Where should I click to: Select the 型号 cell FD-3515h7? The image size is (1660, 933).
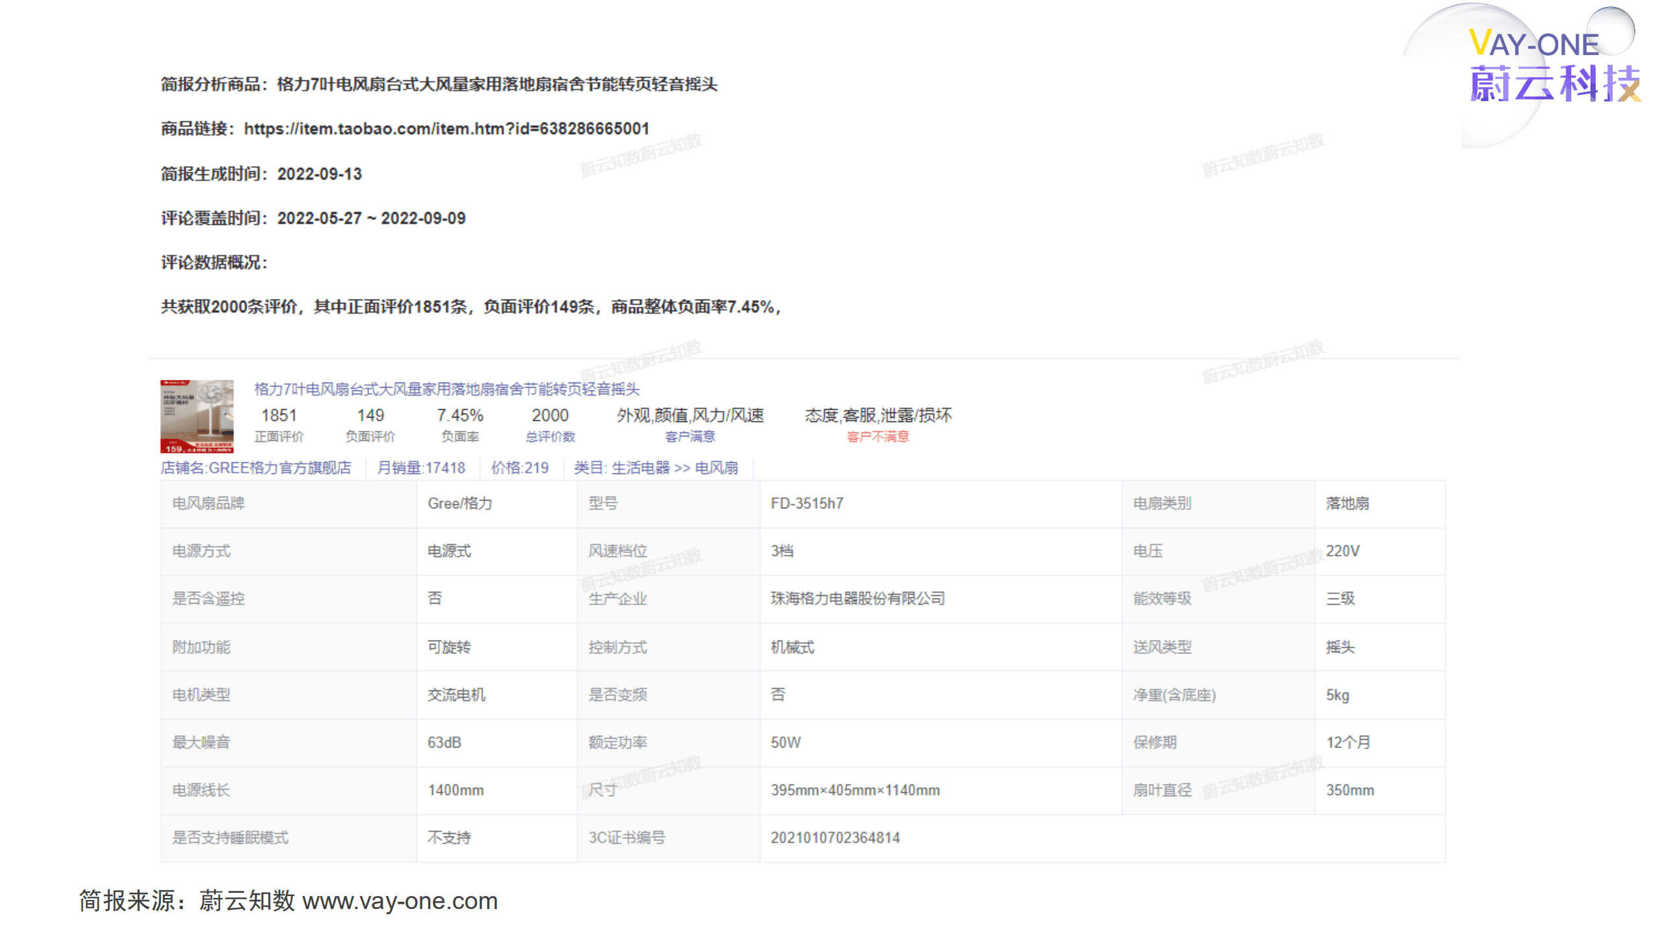tap(804, 504)
